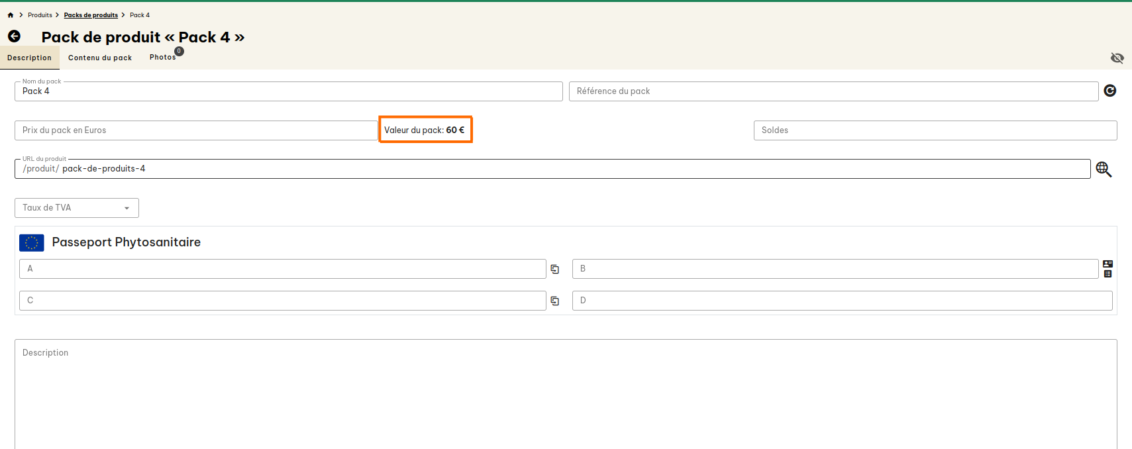The image size is (1132, 449).
Task: Click the copy icon next to field A
Action: pos(555,270)
